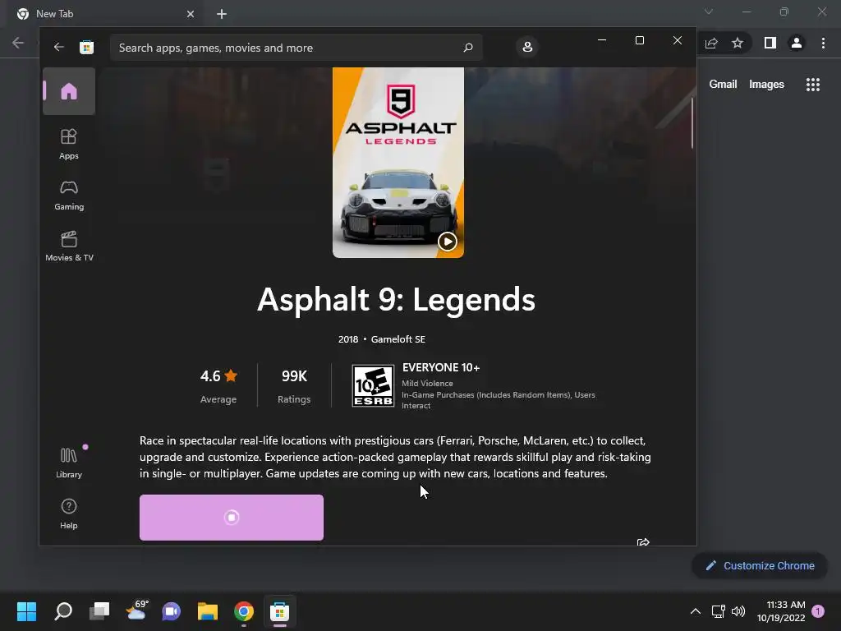The image size is (841, 631).
Task: Open Home in the Store sidebar
Action: (x=69, y=91)
